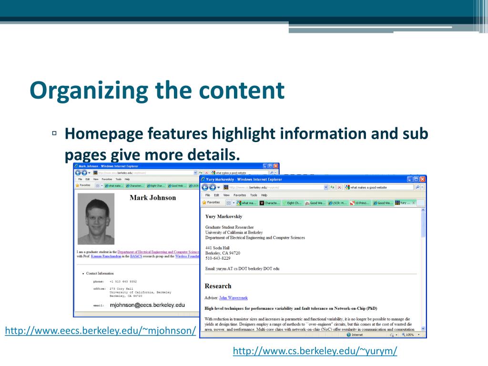Click the Back arrow in the Yury Markovskiy window
488x366 pixels.
(x=205, y=187)
